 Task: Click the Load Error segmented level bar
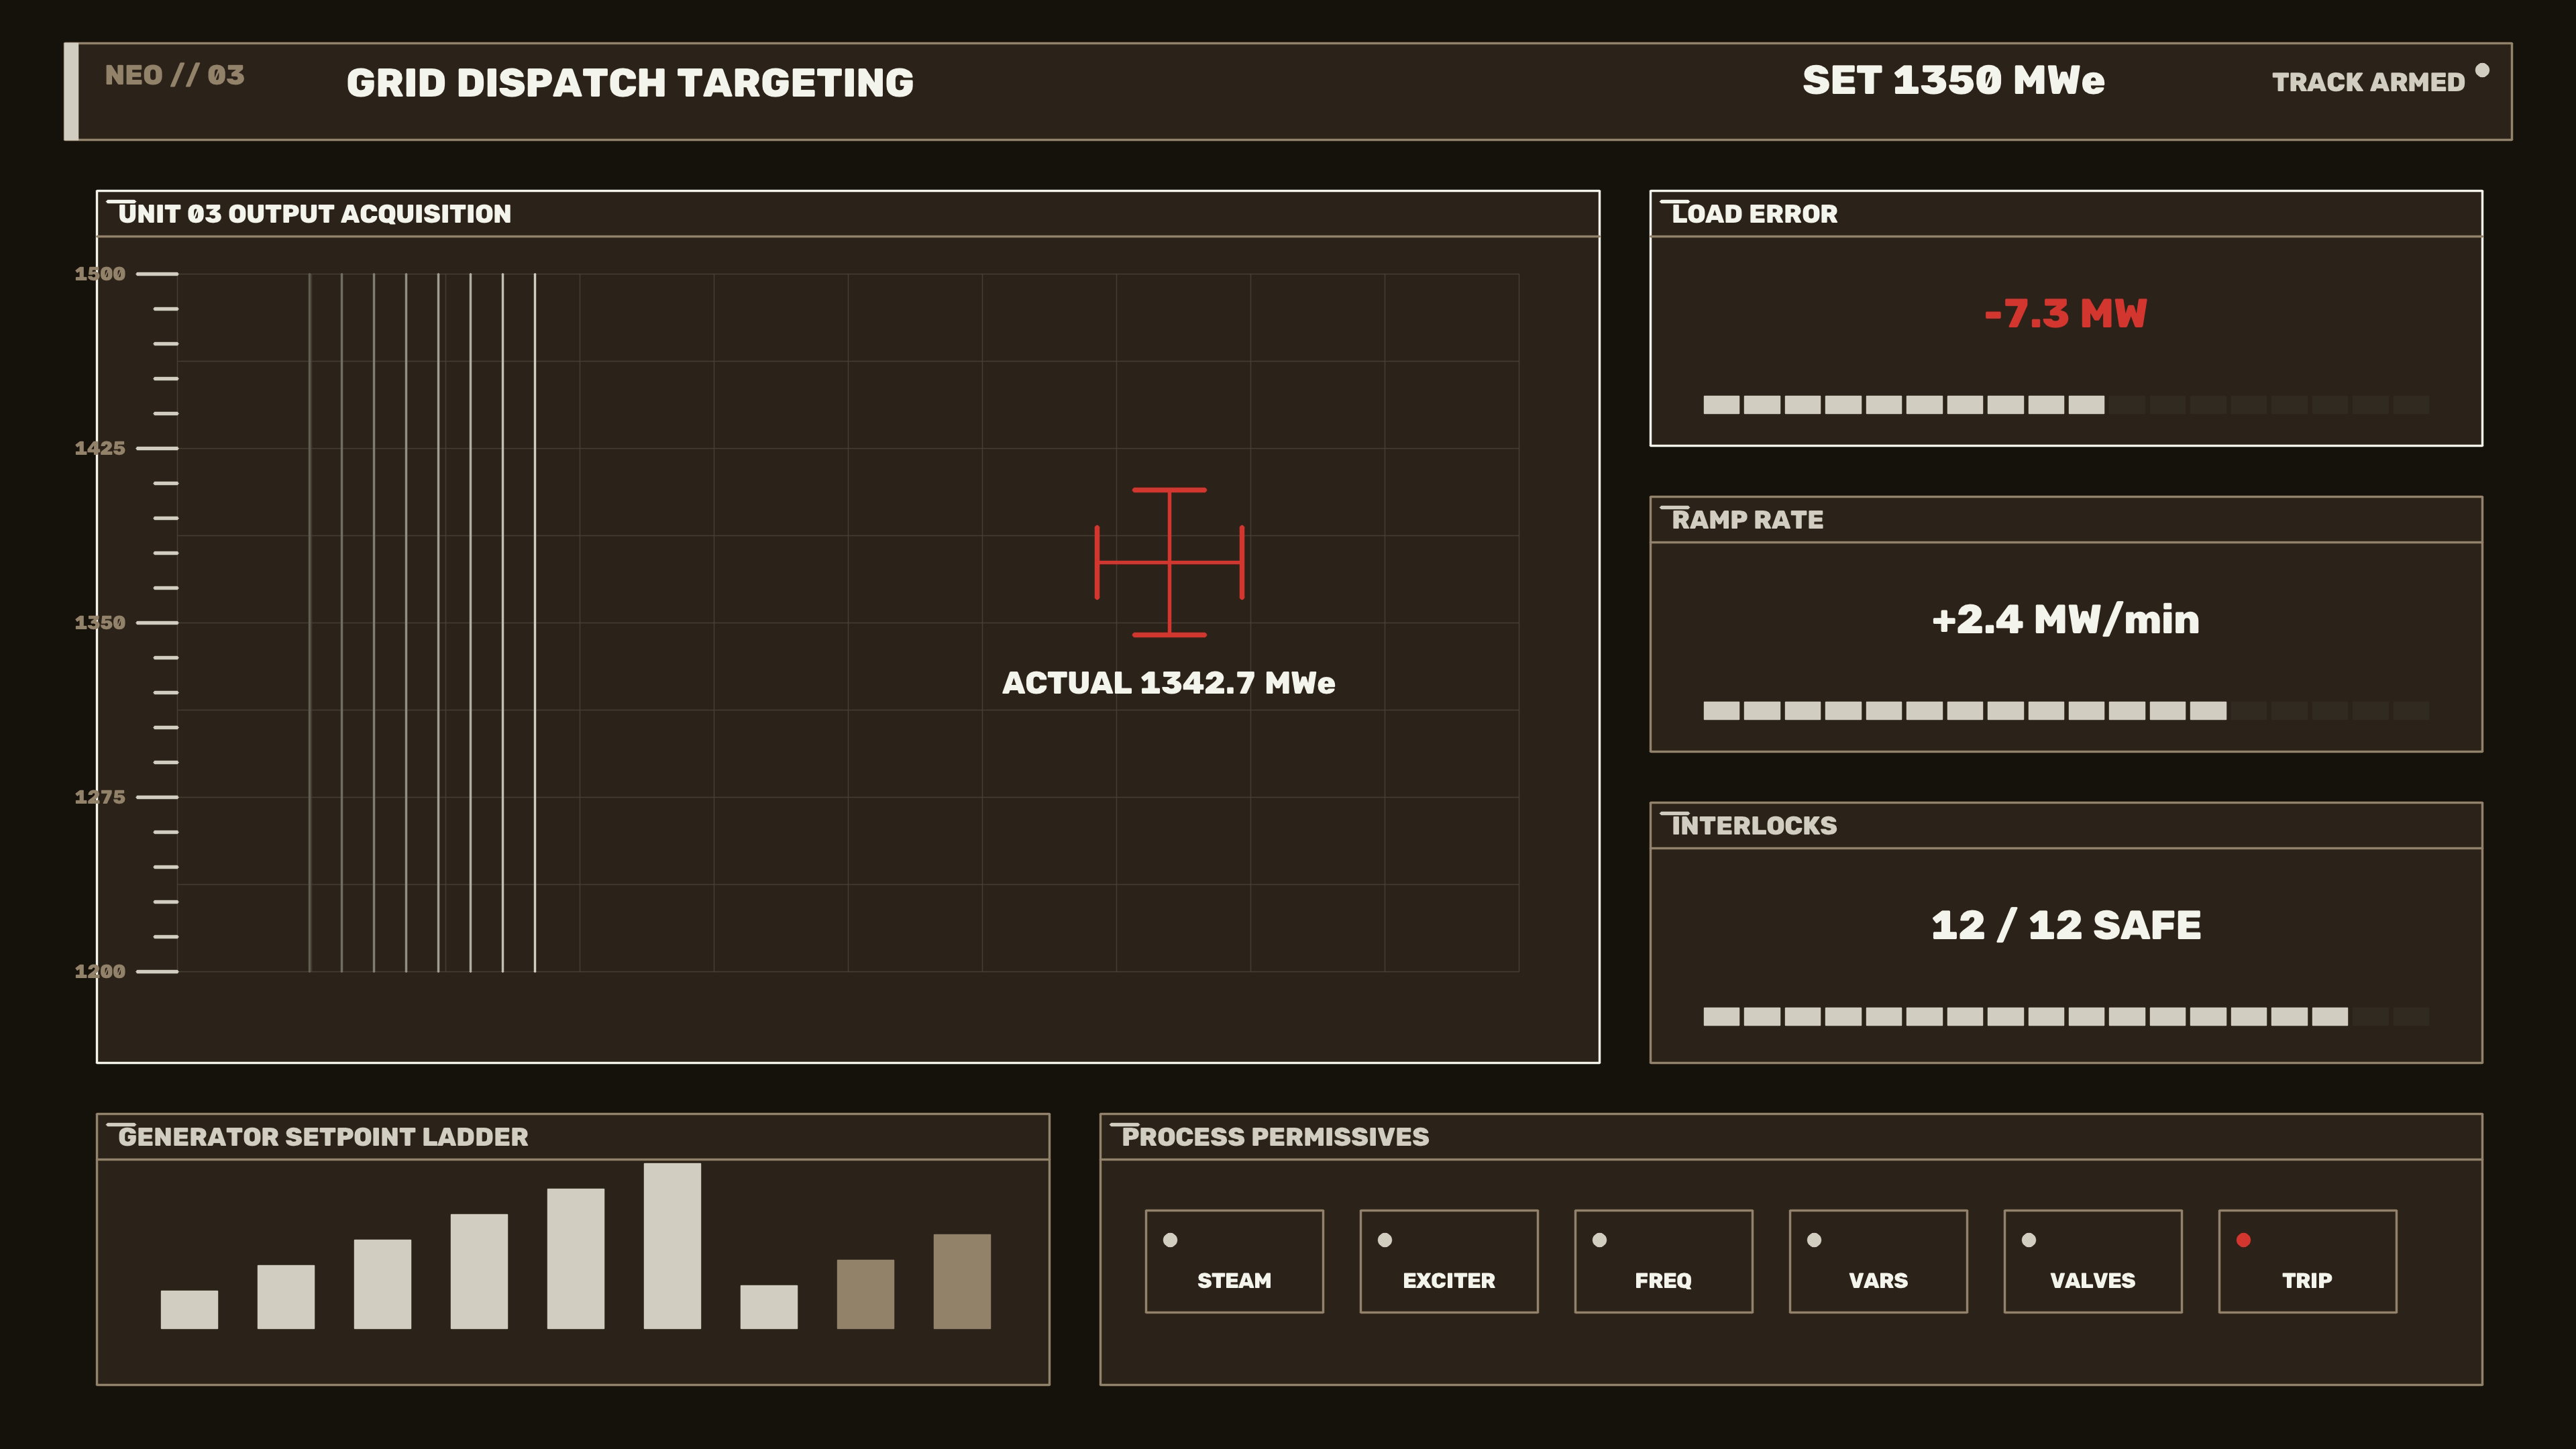tap(2066, 405)
